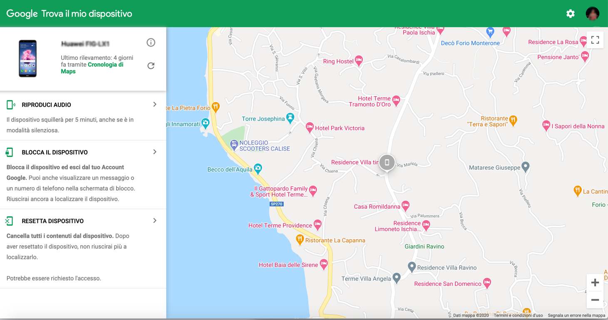Click the Dati mappa ©2020 text
Screen dimensions: 608x320
471,315
